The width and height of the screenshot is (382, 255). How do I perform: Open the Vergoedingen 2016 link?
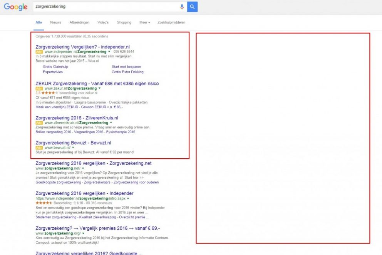tap(89, 132)
